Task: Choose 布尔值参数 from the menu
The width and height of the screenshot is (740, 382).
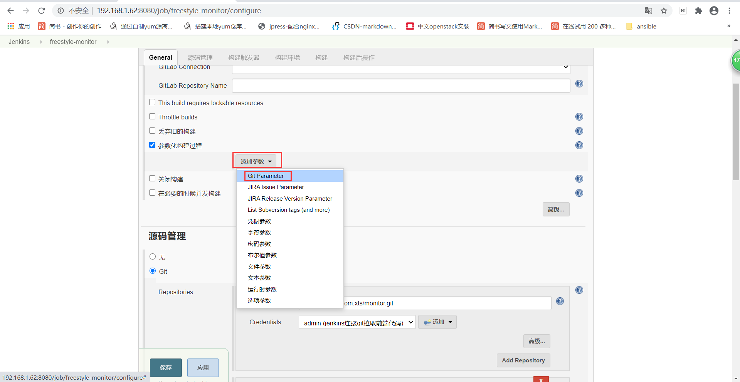Action: tap(290, 255)
